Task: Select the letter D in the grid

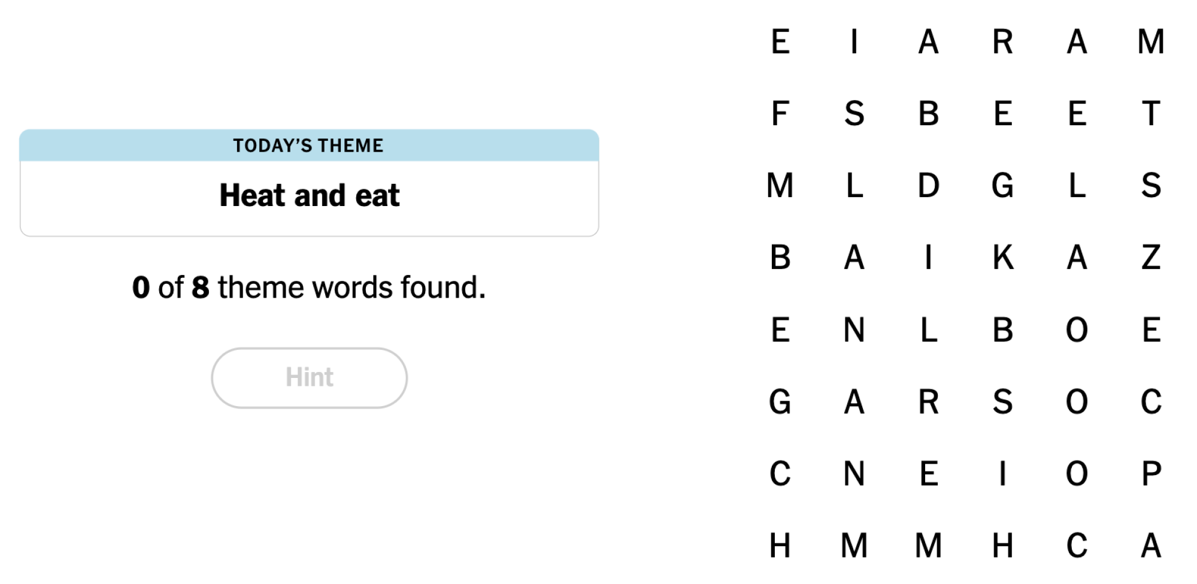Action: click(928, 186)
